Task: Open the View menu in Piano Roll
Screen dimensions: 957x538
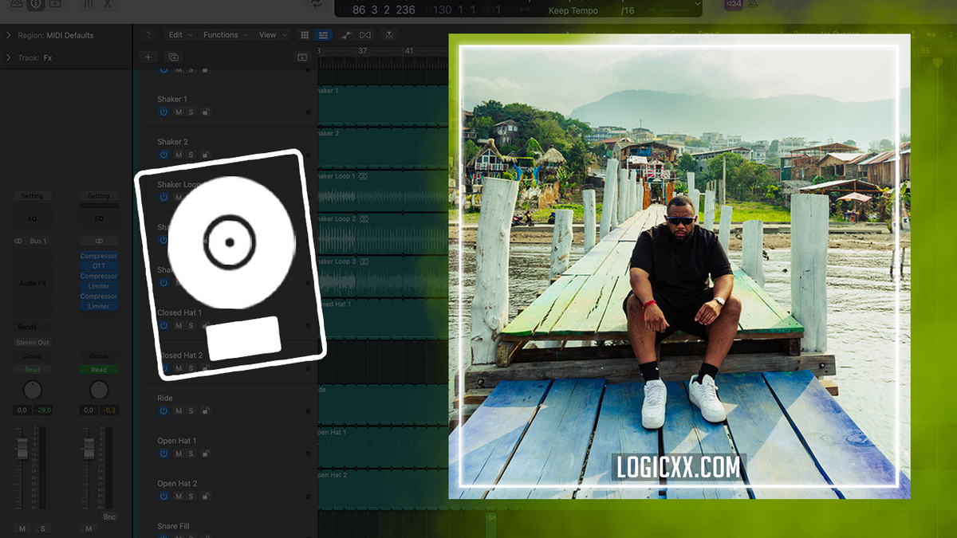Action: pos(269,34)
